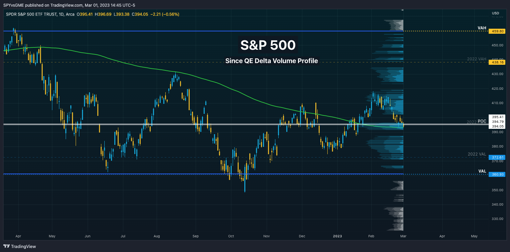Click the 372.61 price tag
Image resolution: width=510 pixels, height=252 pixels.
coord(497,157)
